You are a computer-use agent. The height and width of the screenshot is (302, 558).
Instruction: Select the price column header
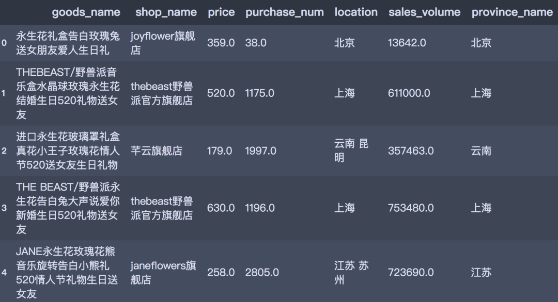point(221,12)
